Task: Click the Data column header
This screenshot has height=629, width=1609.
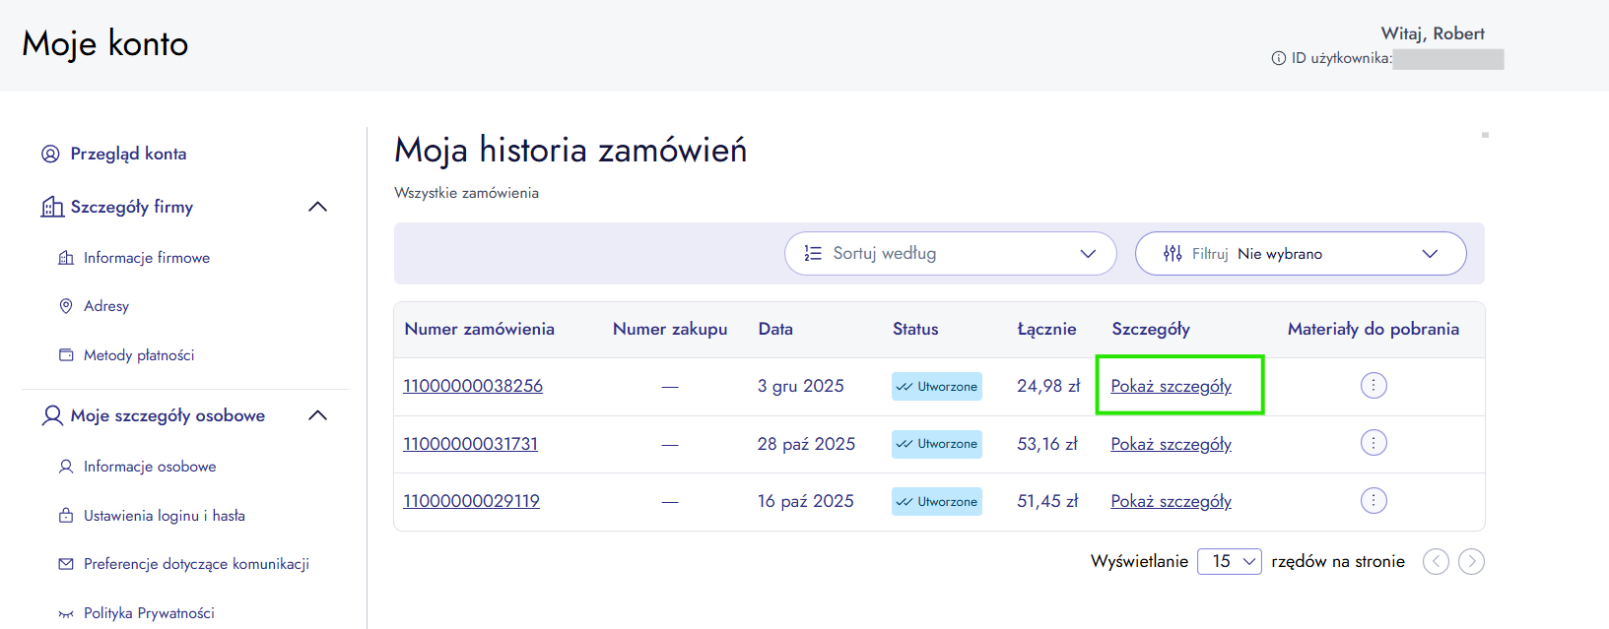Action: pos(775,329)
